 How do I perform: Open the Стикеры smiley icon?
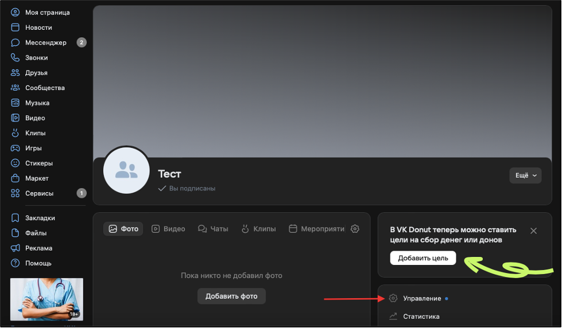point(15,163)
